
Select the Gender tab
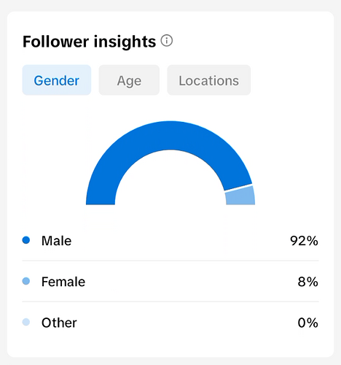point(57,80)
